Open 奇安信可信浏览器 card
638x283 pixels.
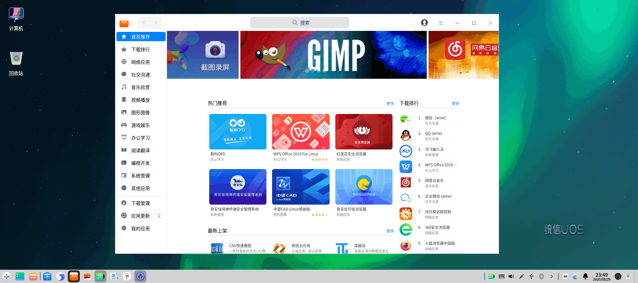364,187
